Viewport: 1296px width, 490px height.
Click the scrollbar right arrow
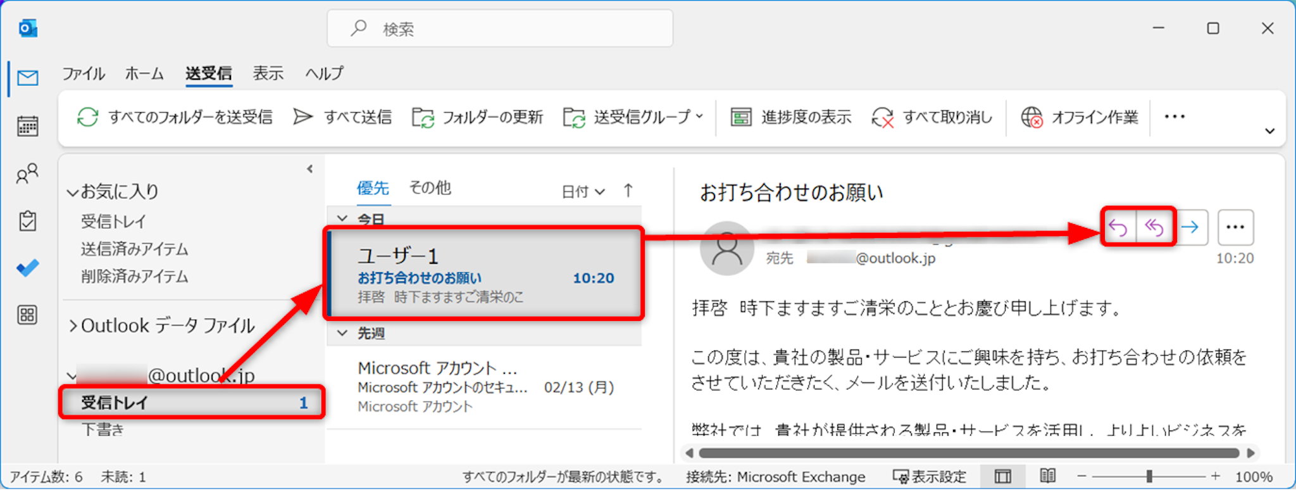coord(1250,453)
